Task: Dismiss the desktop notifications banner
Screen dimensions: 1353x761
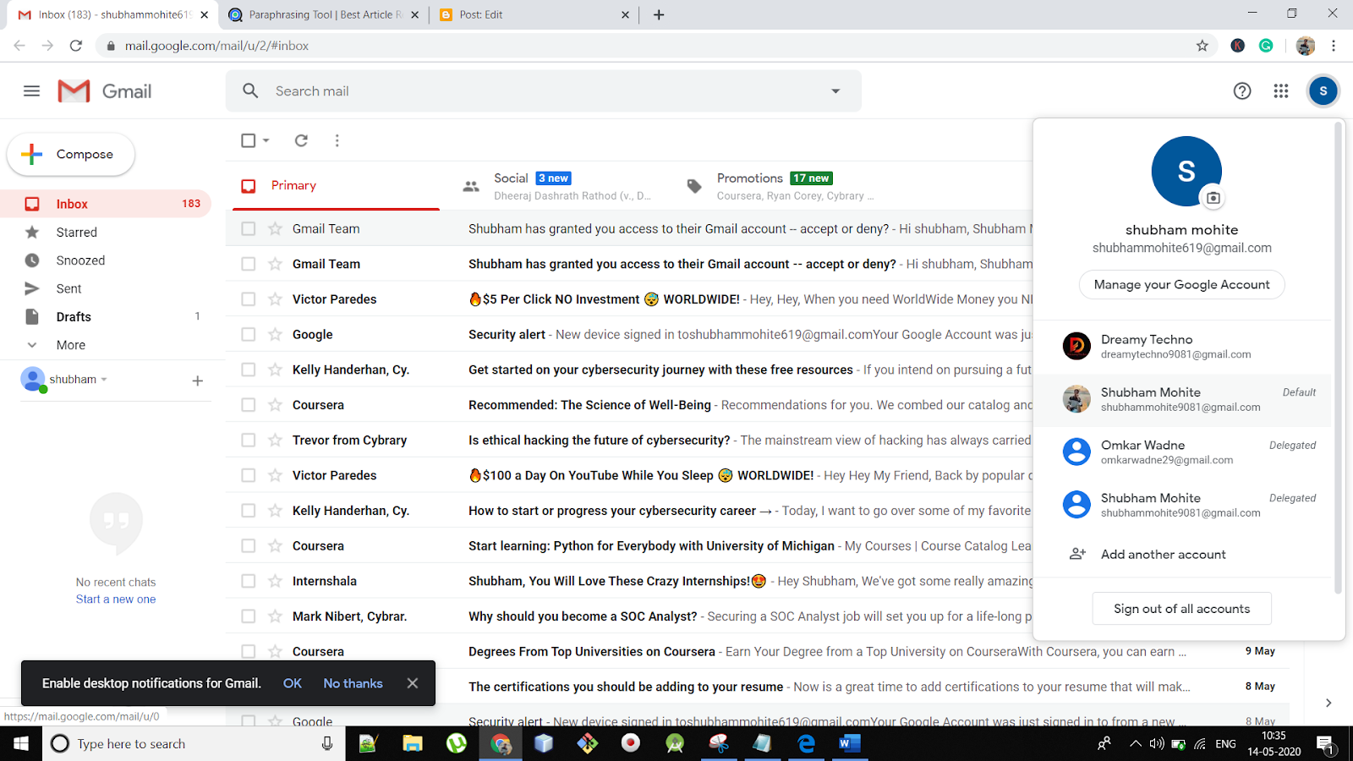Action: pos(413,683)
